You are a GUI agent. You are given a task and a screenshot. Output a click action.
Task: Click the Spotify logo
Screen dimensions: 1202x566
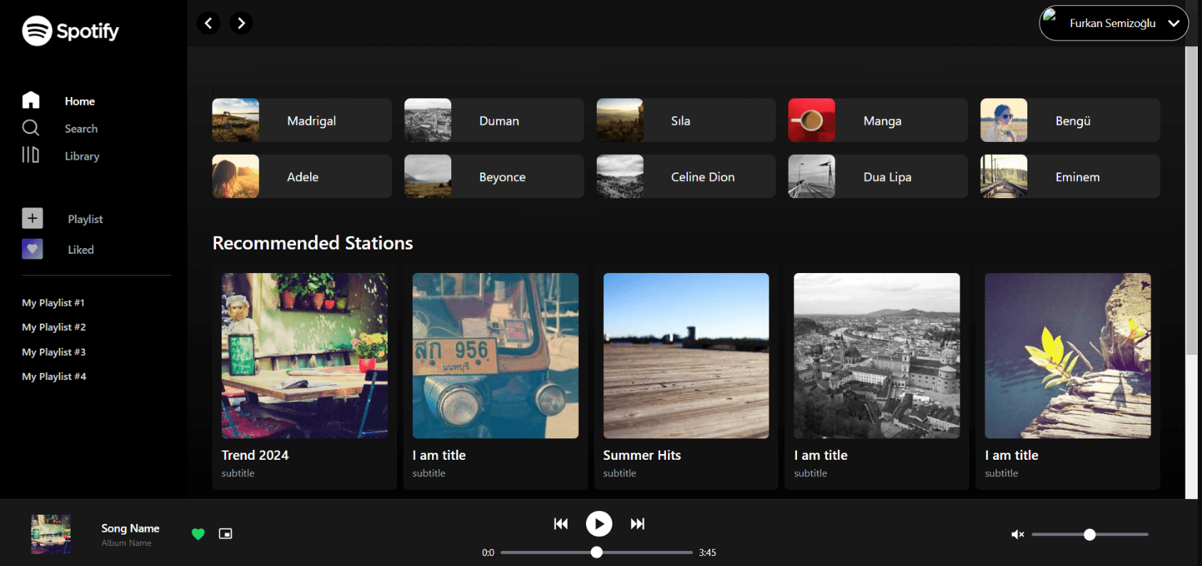coord(71,31)
